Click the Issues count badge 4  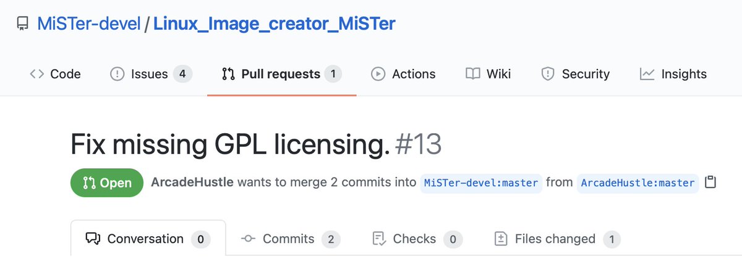[182, 74]
